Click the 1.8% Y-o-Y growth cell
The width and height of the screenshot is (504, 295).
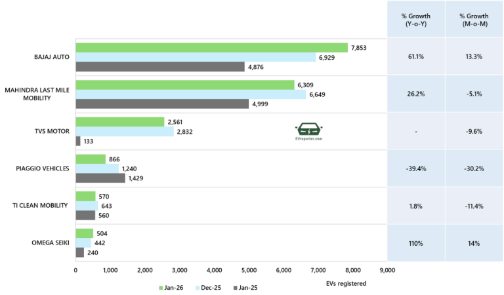click(416, 206)
